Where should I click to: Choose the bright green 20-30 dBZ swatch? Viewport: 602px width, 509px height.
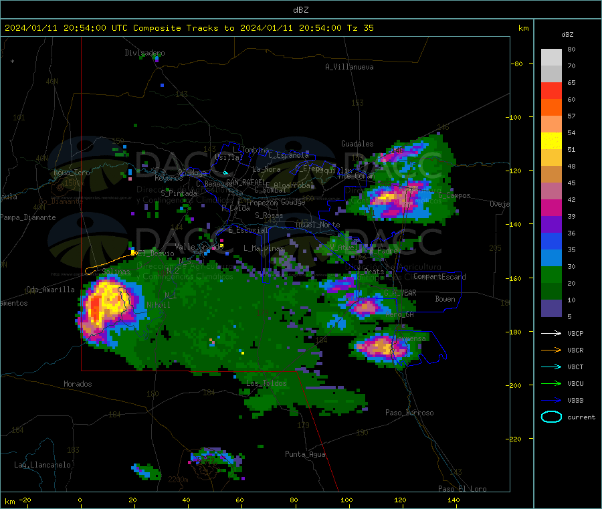tap(551, 275)
